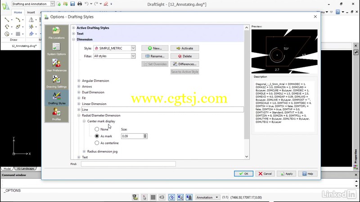Toggle Grid display in status bar
Screen dimensions: 360x202
pos(153,197)
